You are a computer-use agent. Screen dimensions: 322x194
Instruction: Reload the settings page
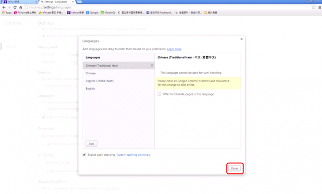[x=15, y=8]
